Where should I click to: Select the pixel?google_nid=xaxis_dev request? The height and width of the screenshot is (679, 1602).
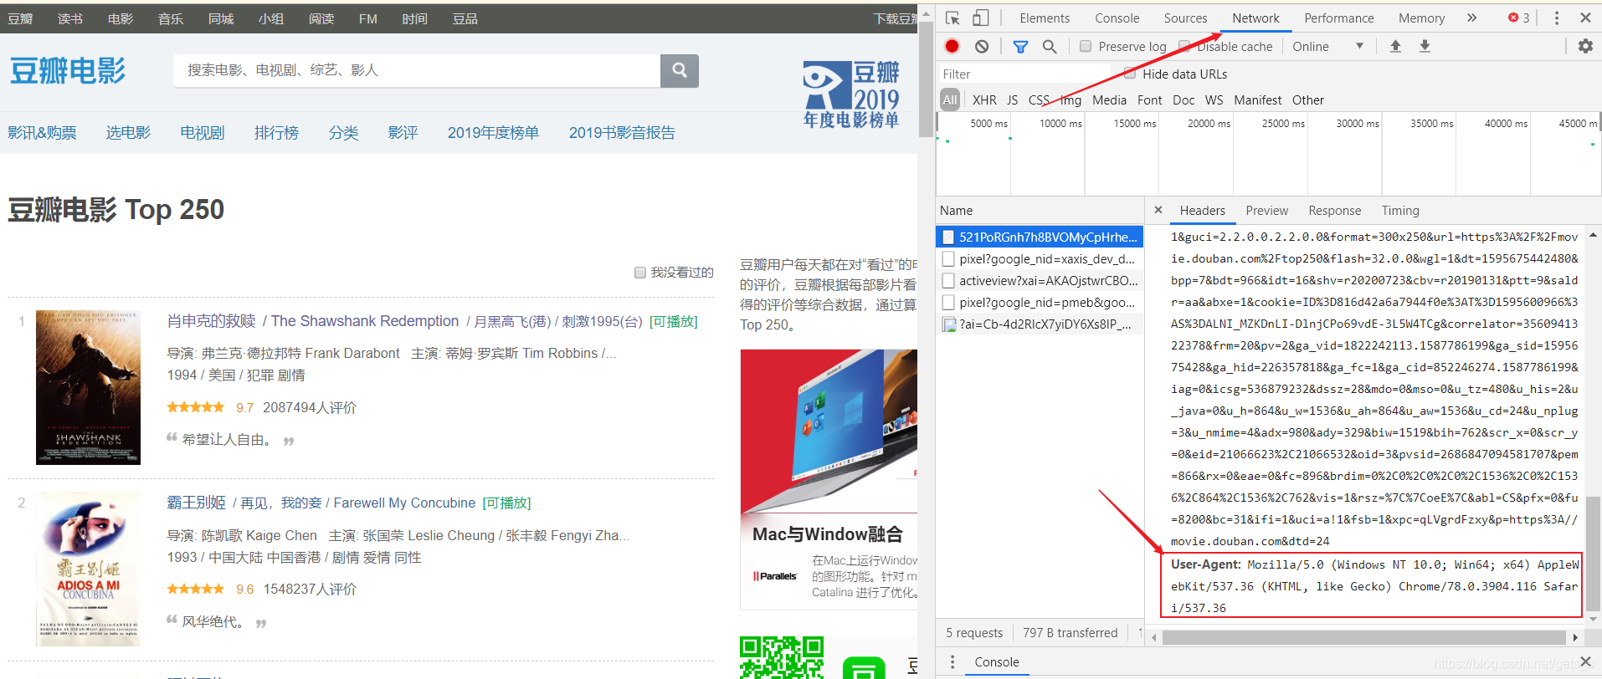1040,258
